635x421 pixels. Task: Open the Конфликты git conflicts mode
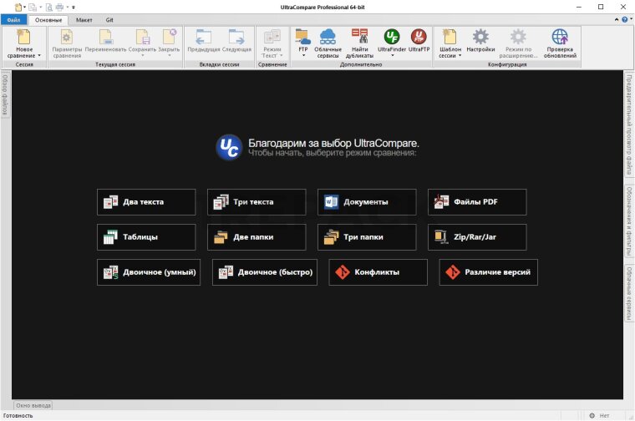(378, 272)
